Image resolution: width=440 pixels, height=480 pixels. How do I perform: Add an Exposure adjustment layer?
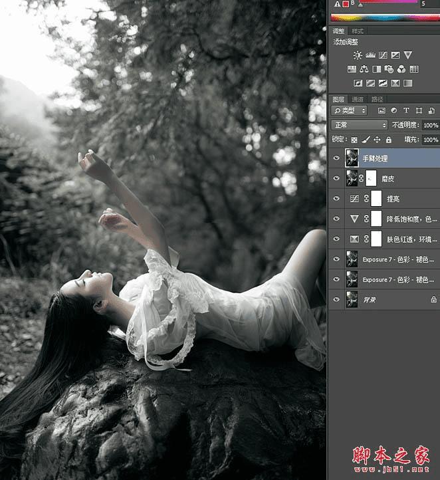coord(395,55)
